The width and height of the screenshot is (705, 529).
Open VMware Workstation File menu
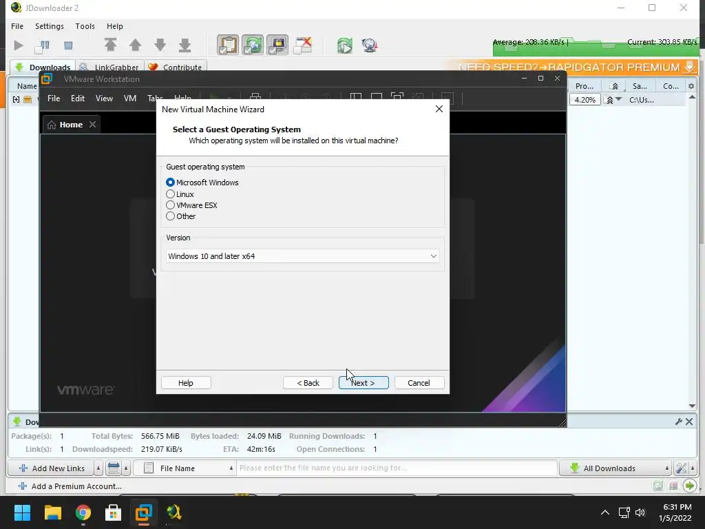54,98
